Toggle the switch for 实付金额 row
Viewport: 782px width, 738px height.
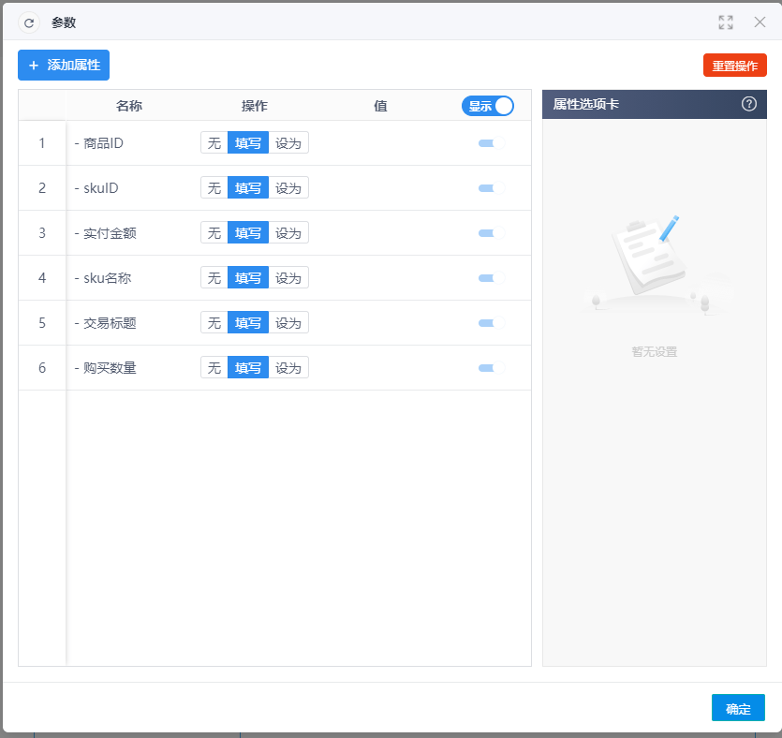click(x=492, y=233)
